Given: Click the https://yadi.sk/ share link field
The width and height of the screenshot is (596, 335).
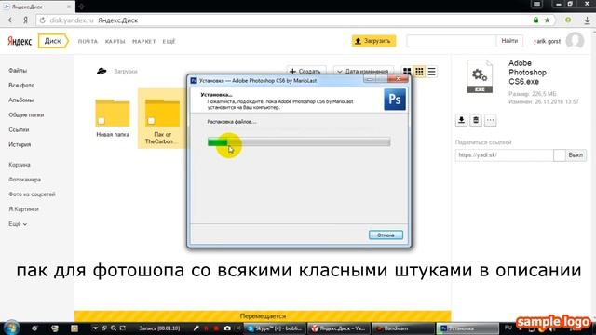Looking at the screenshot, I should click(x=505, y=155).
